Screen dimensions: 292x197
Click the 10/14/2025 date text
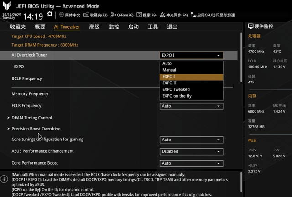click(11, 15)
